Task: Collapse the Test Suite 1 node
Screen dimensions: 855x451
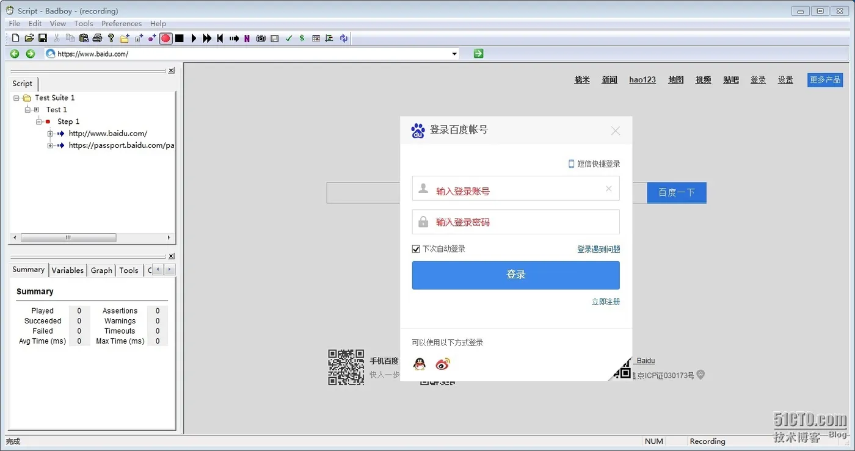Action: point(16,98)
